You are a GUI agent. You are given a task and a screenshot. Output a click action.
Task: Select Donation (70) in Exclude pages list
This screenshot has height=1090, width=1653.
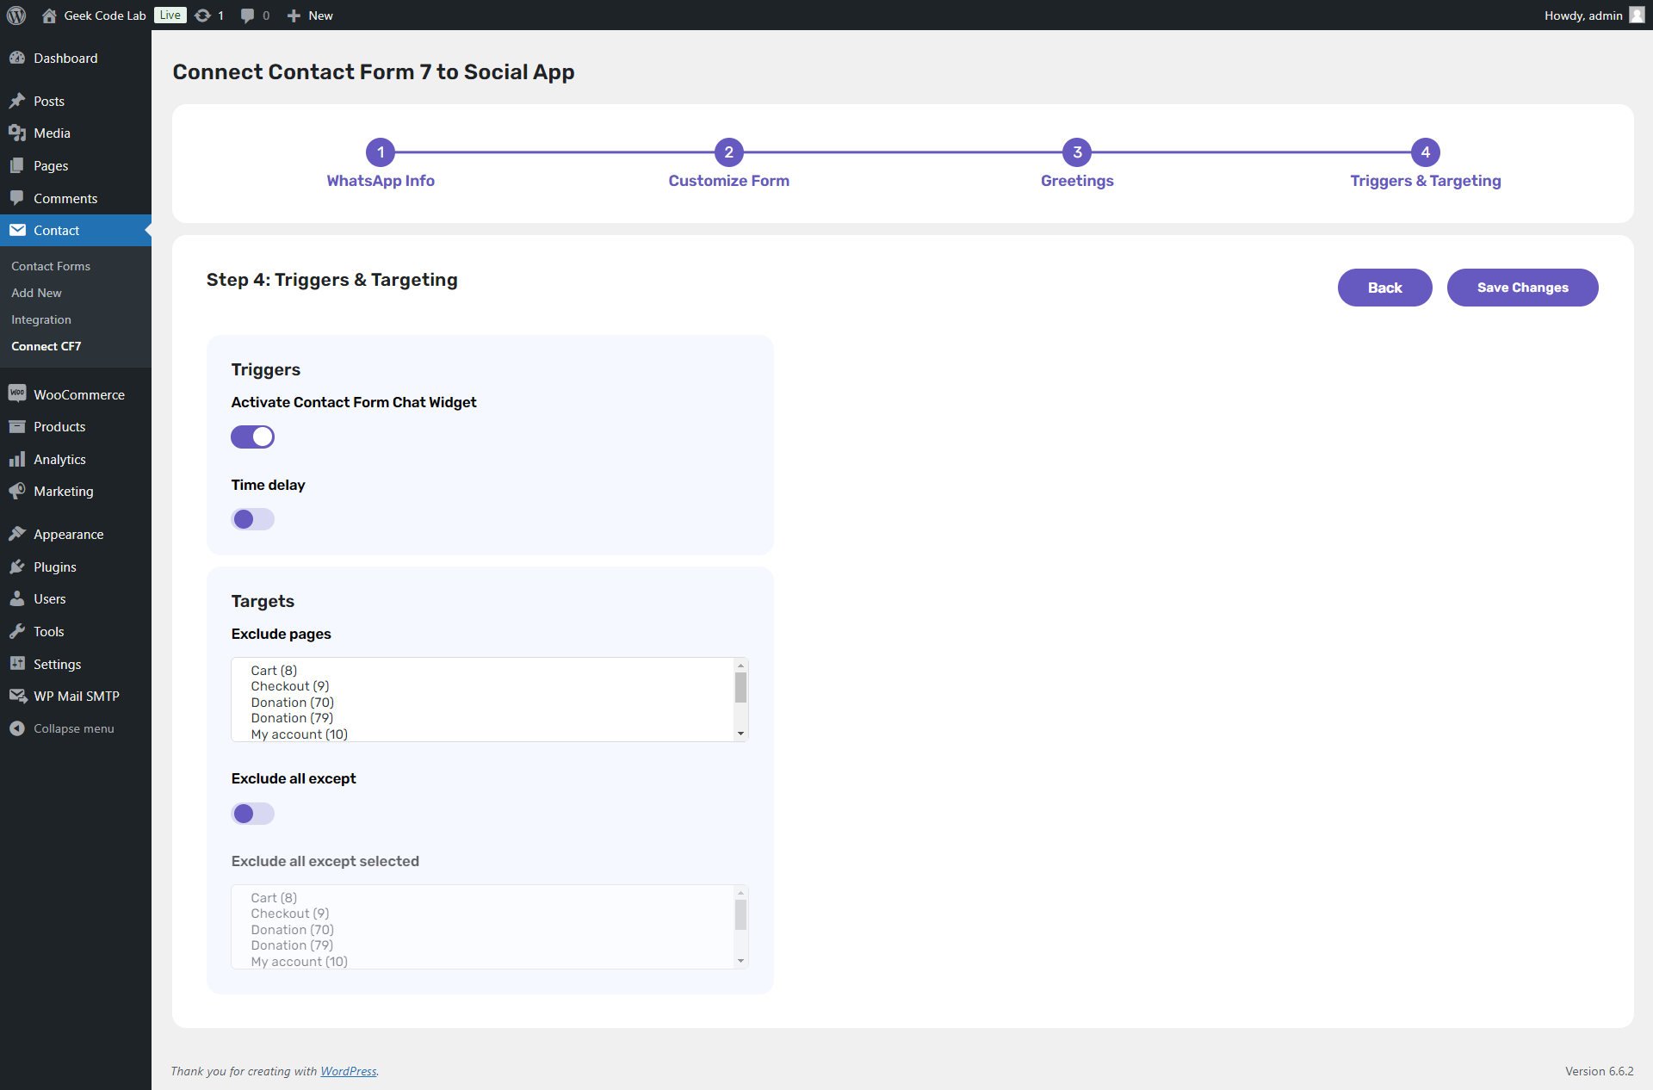pos(292,703)
